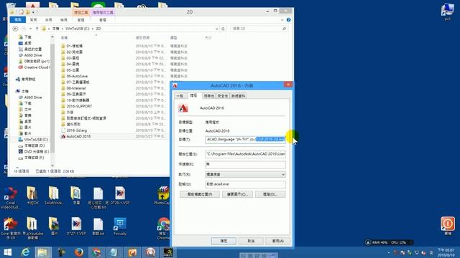Open the Youtube desktop folder
The image size is (460, 258).
pyautogui.click(x=32, y=229)
